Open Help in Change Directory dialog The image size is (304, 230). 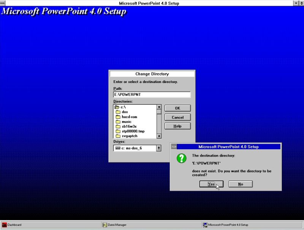pos(177,126)
